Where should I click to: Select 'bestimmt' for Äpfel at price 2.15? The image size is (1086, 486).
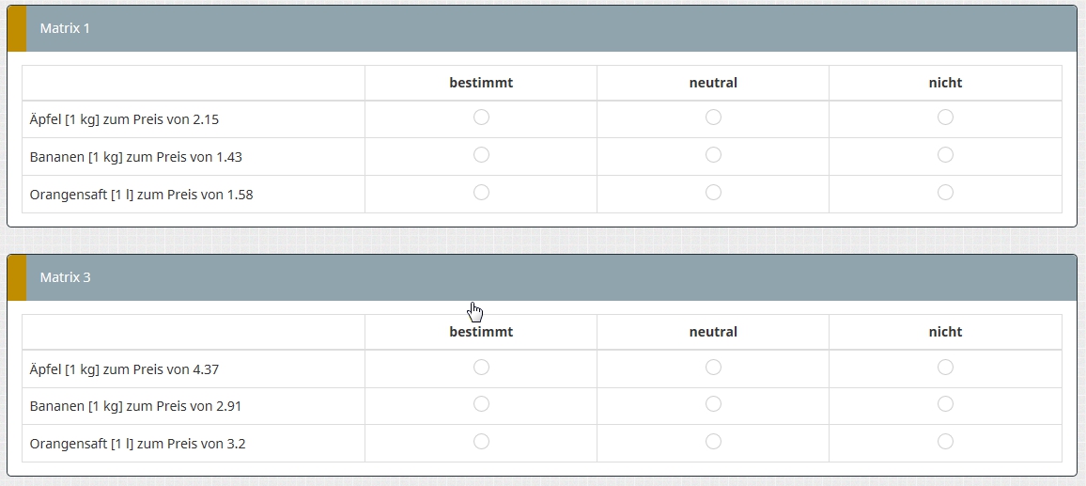coord(481,118)
